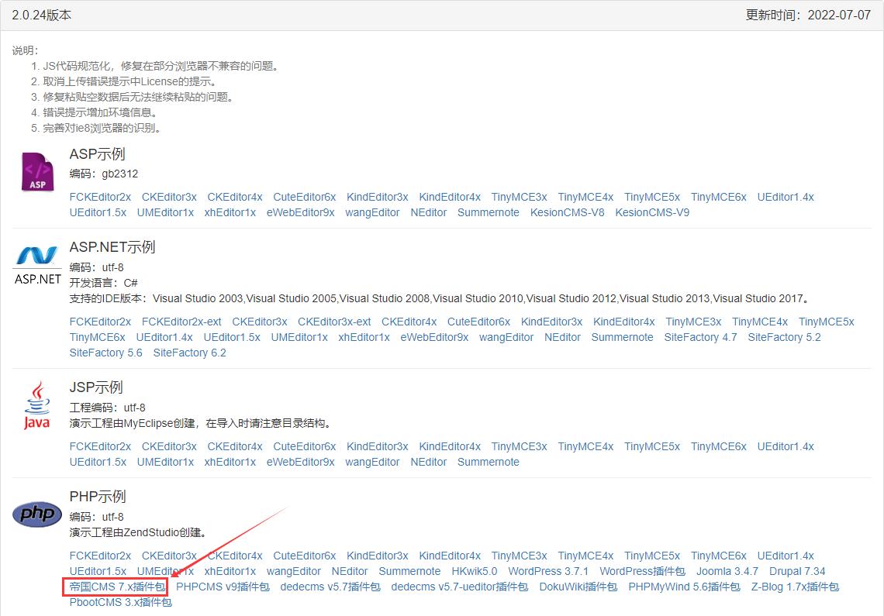The height and width of the screenshot is (616, 884).
Task: Click the JSP示例 heading
Action: pos(96,387)
